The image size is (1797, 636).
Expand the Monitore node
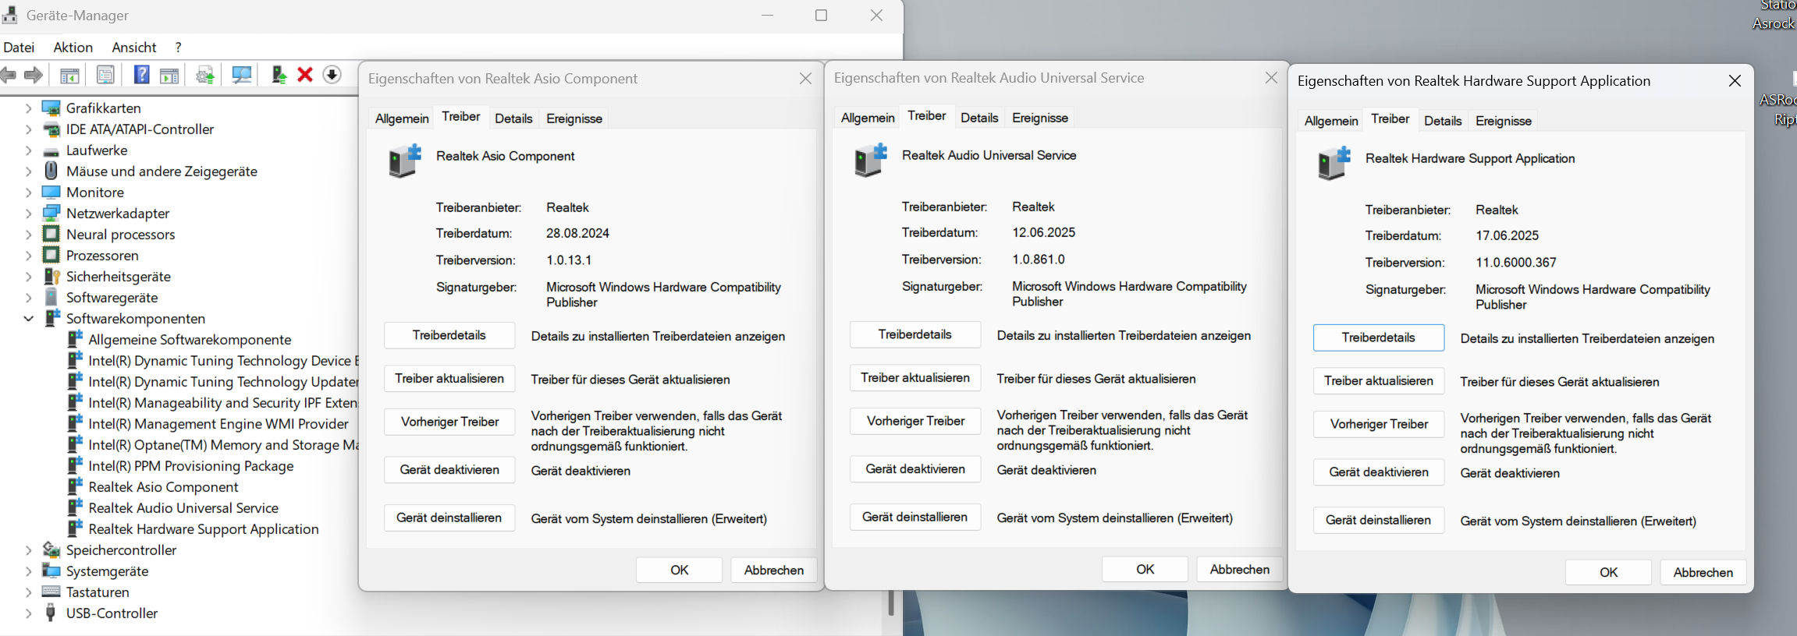coord(29,192)
